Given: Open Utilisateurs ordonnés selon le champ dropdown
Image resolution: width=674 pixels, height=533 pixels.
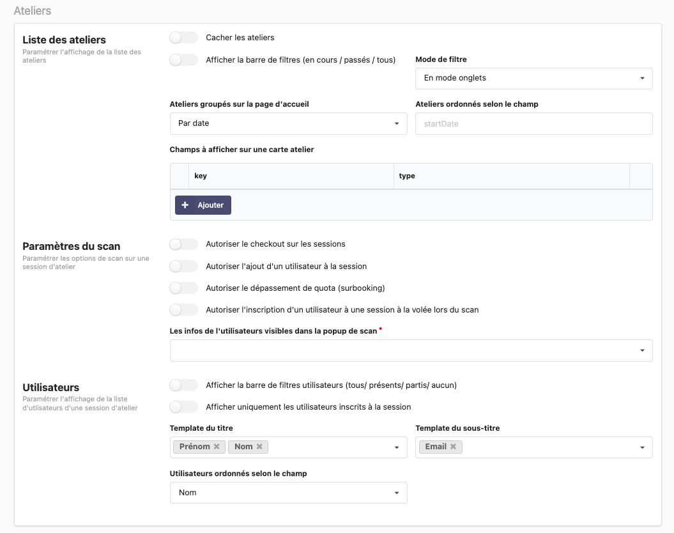Looking at the screenshot, I should (288, 493).
